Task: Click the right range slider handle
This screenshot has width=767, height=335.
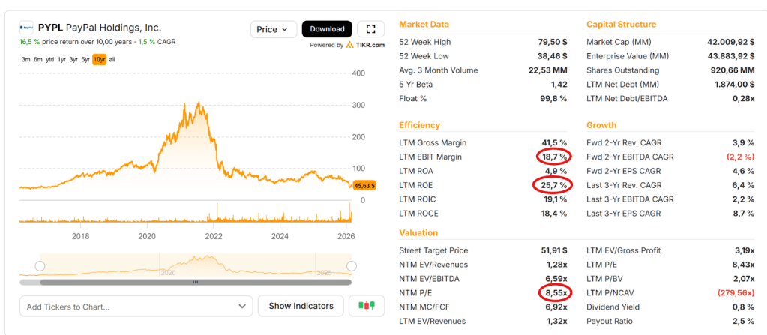Action: coord(352,266)
